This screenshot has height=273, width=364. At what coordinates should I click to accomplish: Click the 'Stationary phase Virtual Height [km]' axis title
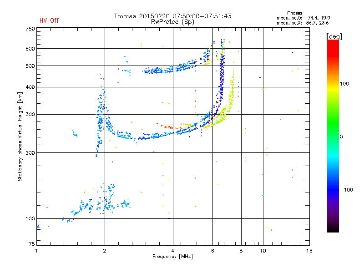tap(20, 136)
